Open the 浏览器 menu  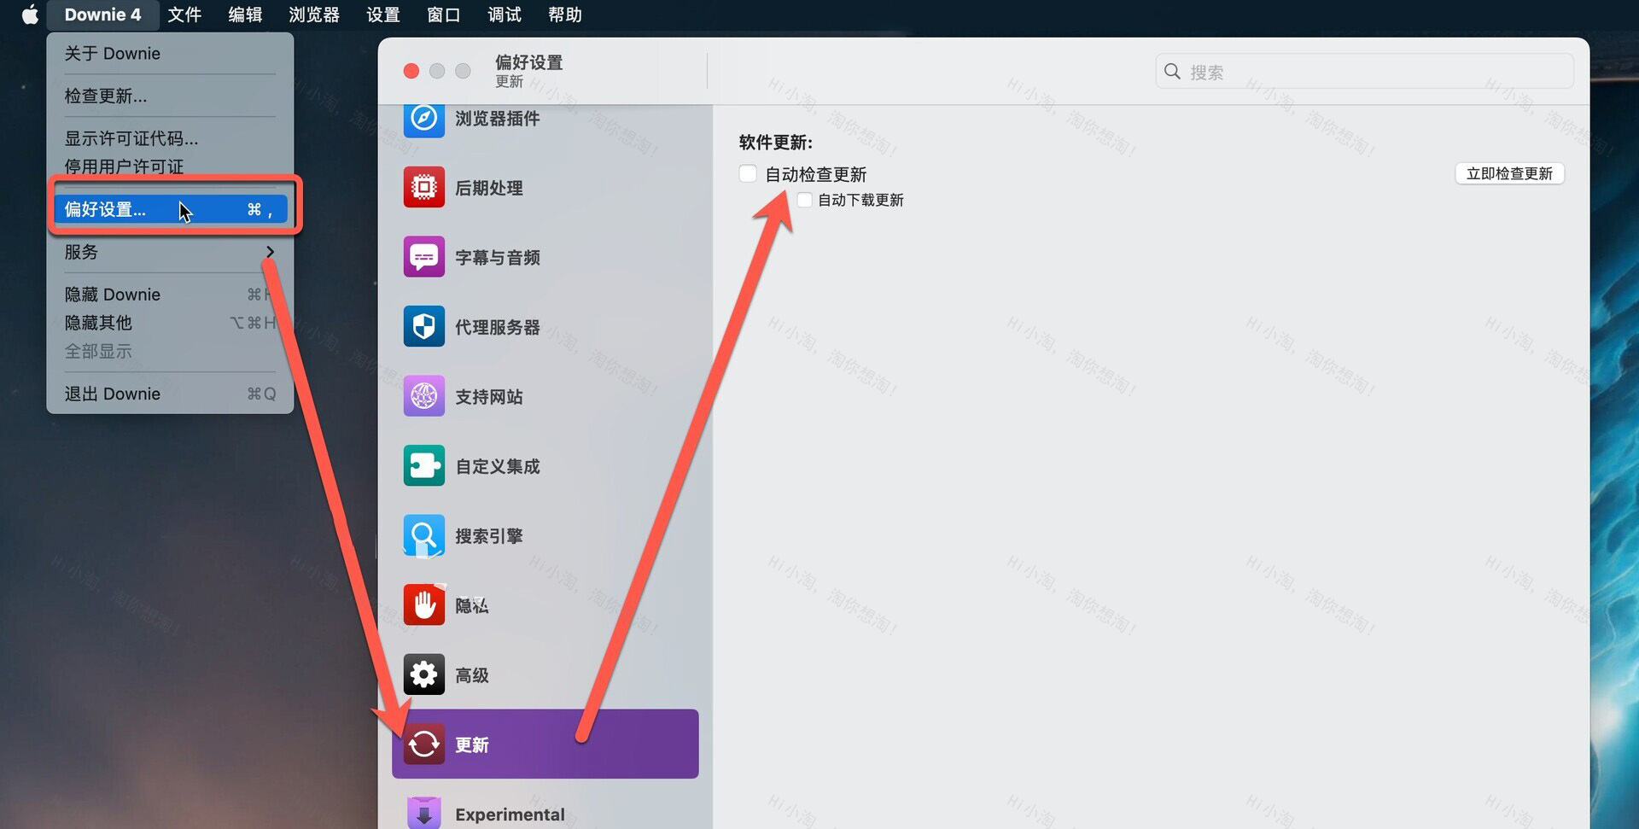(314, 15)
